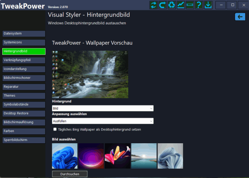Select Verknüpfungspfeil in the sidebar
Image resolution: width=249 pixels, height=178 pixels.
(24, 60)
